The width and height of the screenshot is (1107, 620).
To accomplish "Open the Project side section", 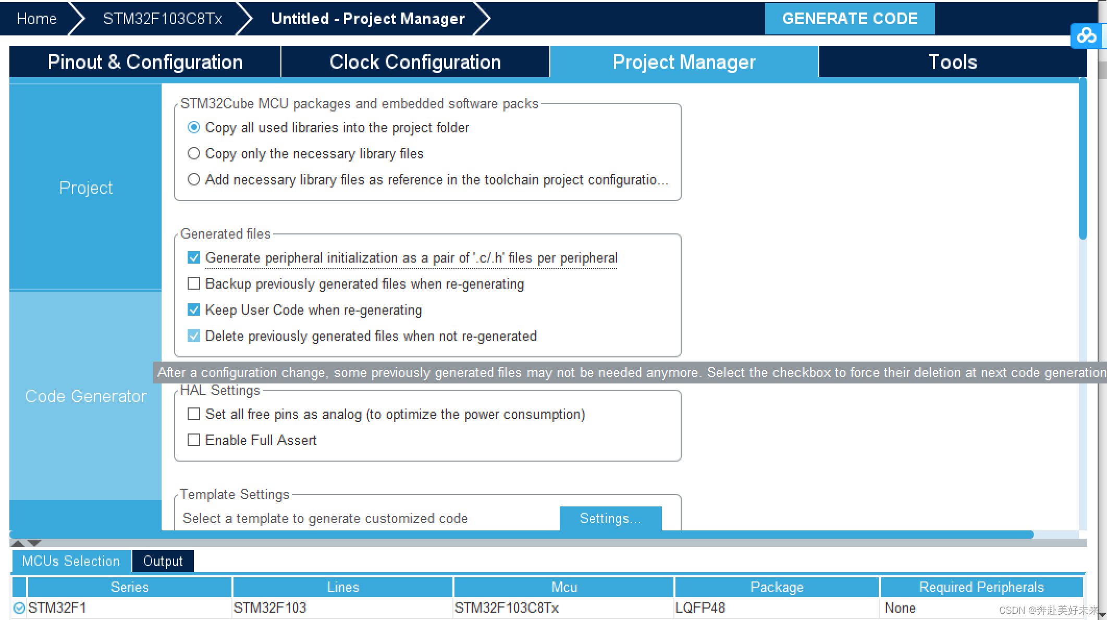I will click(85, 187).
